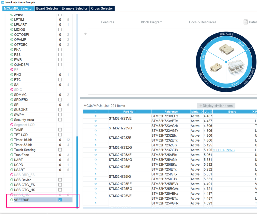Enable the MDIOS checkbox
The height and width of the screenshot is (214, 257).
60,30
